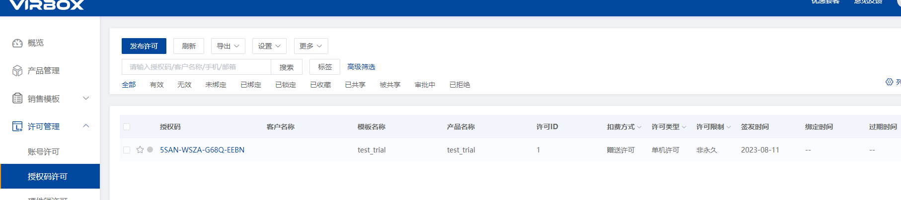This screenshot has height=200, width=901.
Task: Select the 无效 filter tab
Action: pyautogui.click(x=184, y=85)
